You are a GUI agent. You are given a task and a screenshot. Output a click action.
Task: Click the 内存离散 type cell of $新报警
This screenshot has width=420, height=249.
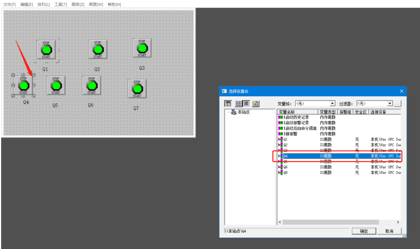[x=328, y=134]
